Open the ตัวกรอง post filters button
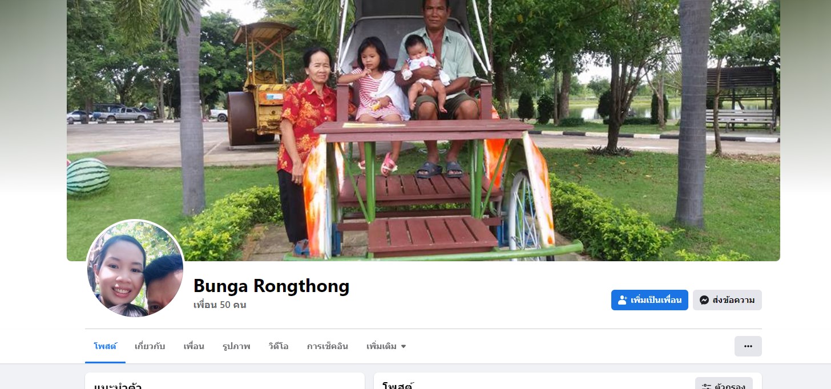 724,384
